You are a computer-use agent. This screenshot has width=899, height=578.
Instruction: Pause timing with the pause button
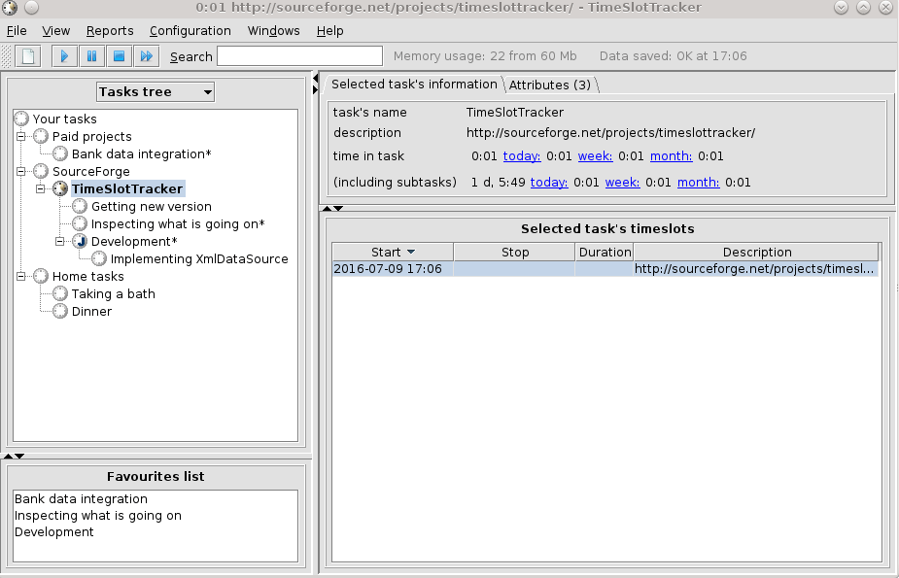[91, 56]
